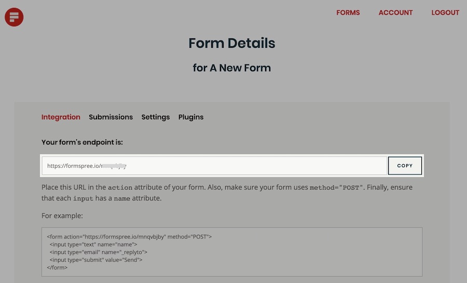Click the Form Details heading
The width and height of the screenshot is (467, 283).
232,43
